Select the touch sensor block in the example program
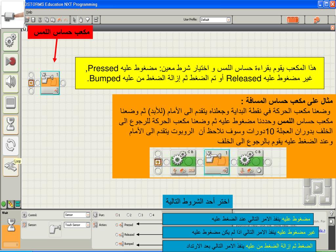This screenshot has height=252, width=336. coord(217,162)
